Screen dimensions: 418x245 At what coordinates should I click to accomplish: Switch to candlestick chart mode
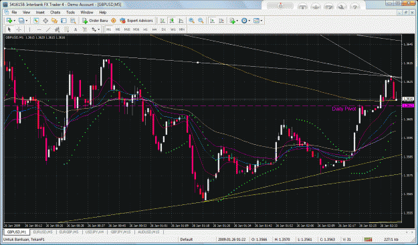(172, 21)
